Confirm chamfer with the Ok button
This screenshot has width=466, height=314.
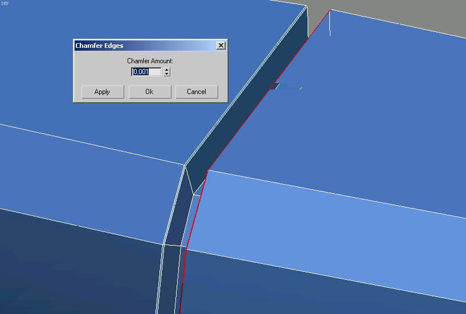tap(150, 92)
